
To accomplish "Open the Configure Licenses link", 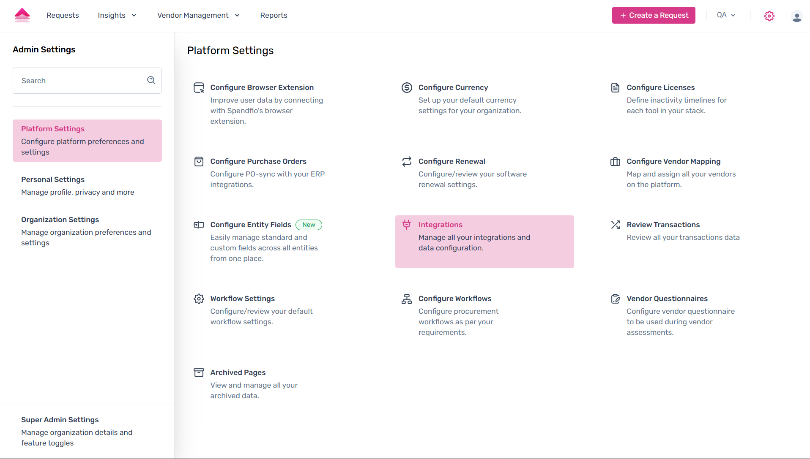I will pos(660,87).
